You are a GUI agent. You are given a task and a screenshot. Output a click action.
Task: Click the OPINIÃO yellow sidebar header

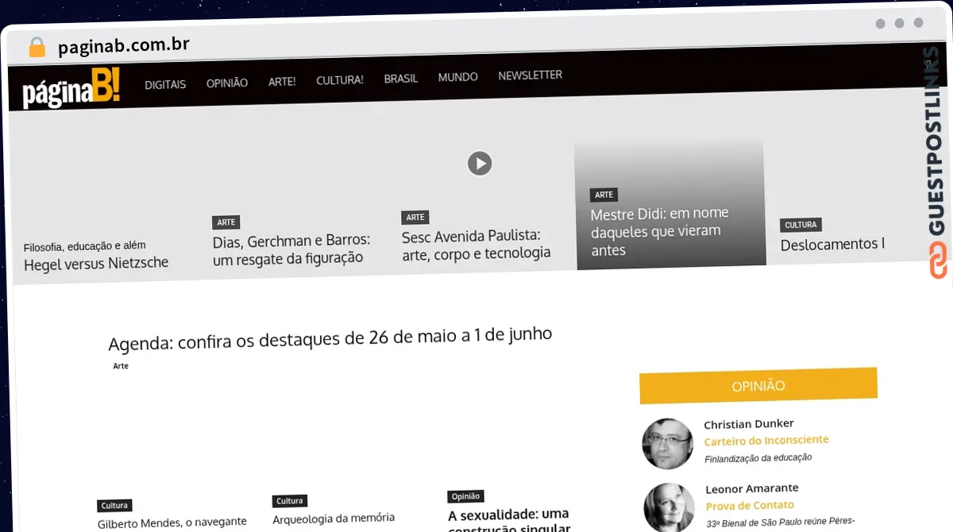coord(758,385)
